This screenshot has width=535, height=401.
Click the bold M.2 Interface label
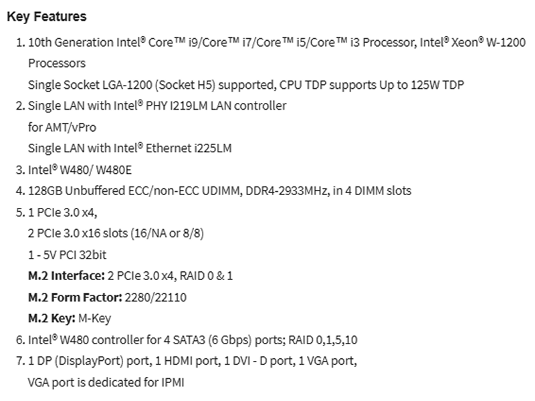pyautogui.click(x=66, y=275)
